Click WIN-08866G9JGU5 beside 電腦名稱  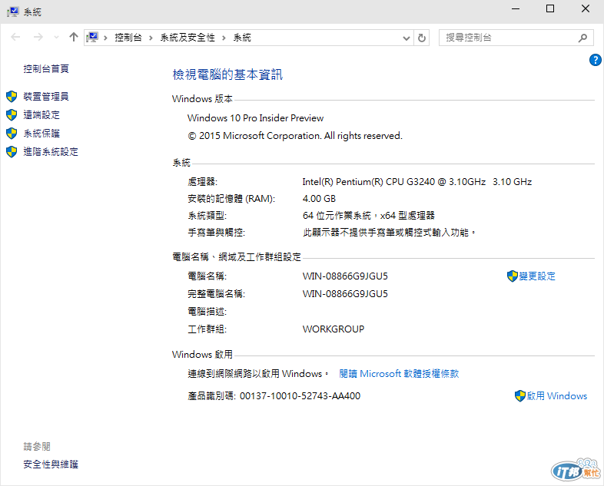click(345, 276)
